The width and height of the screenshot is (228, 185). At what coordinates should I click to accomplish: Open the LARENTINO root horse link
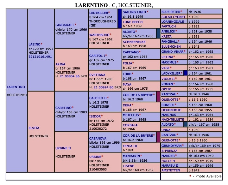16,87
